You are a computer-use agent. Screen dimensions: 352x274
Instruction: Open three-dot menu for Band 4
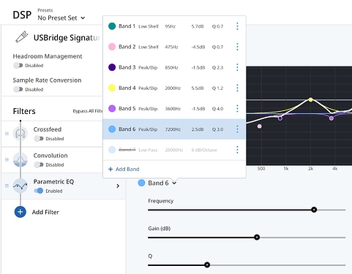[x=237, y=88]
